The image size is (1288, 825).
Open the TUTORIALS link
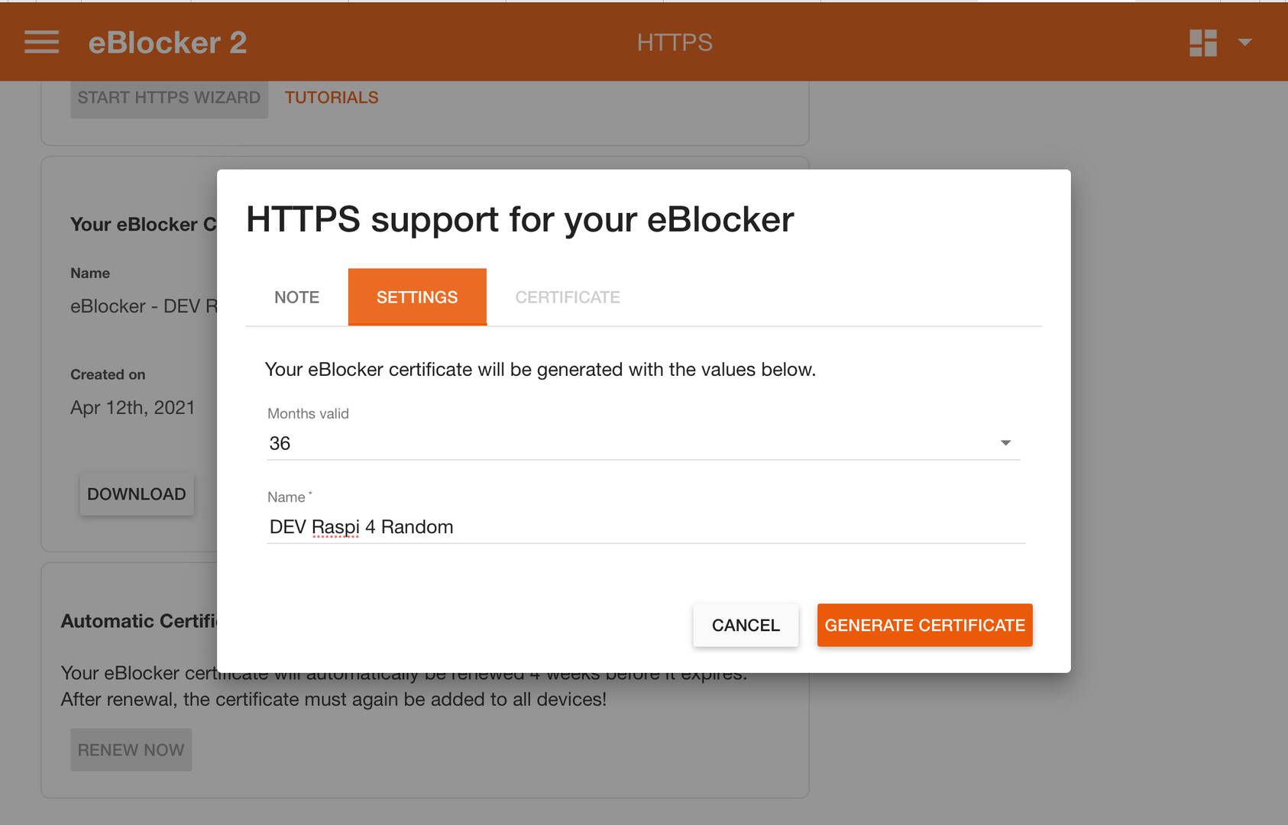click(x=332, y=98)
